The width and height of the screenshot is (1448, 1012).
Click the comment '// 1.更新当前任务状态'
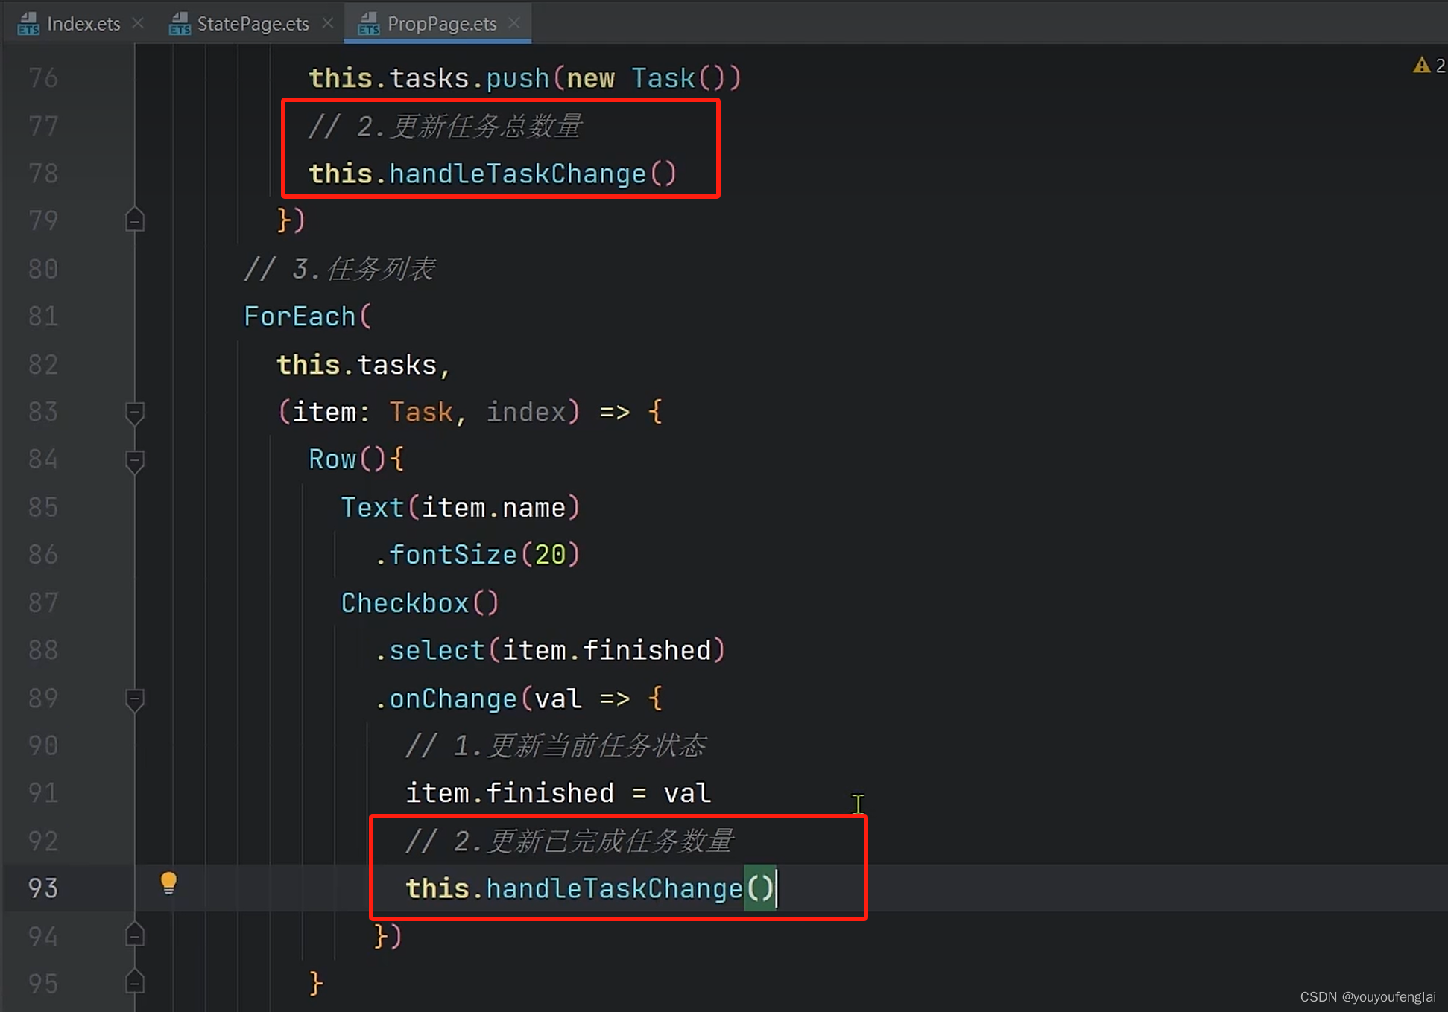555,745
